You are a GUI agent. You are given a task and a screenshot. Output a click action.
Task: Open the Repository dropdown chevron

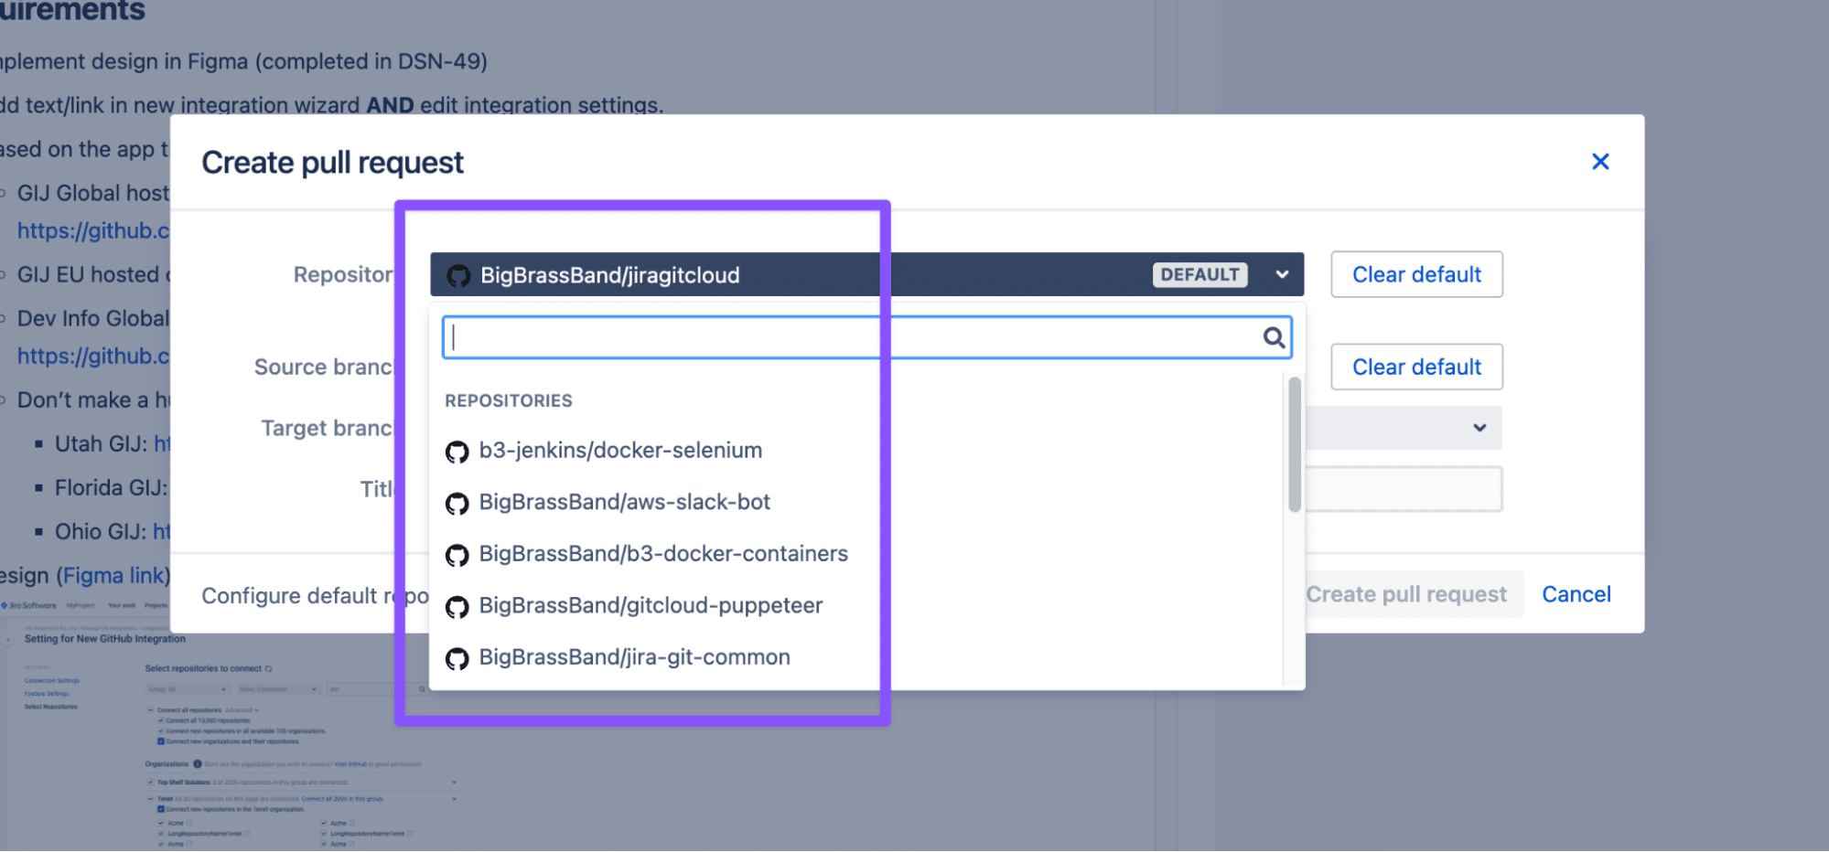coord(1282,274)
